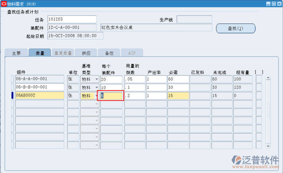Open 基准类型 dropdown for 06-A-A-00-001 row
Viewport: 283px width, 173px height.
(96, 79)
